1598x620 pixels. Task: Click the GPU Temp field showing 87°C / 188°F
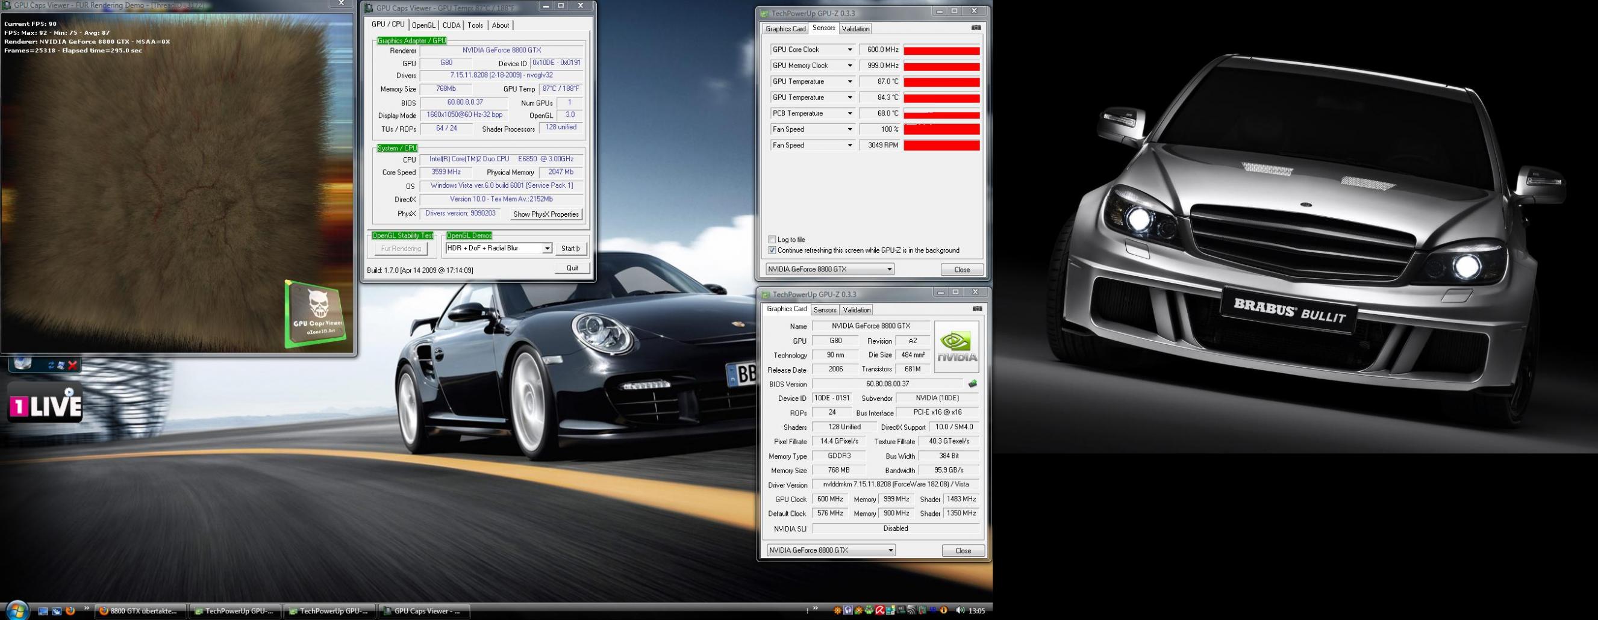click(561, 88)
